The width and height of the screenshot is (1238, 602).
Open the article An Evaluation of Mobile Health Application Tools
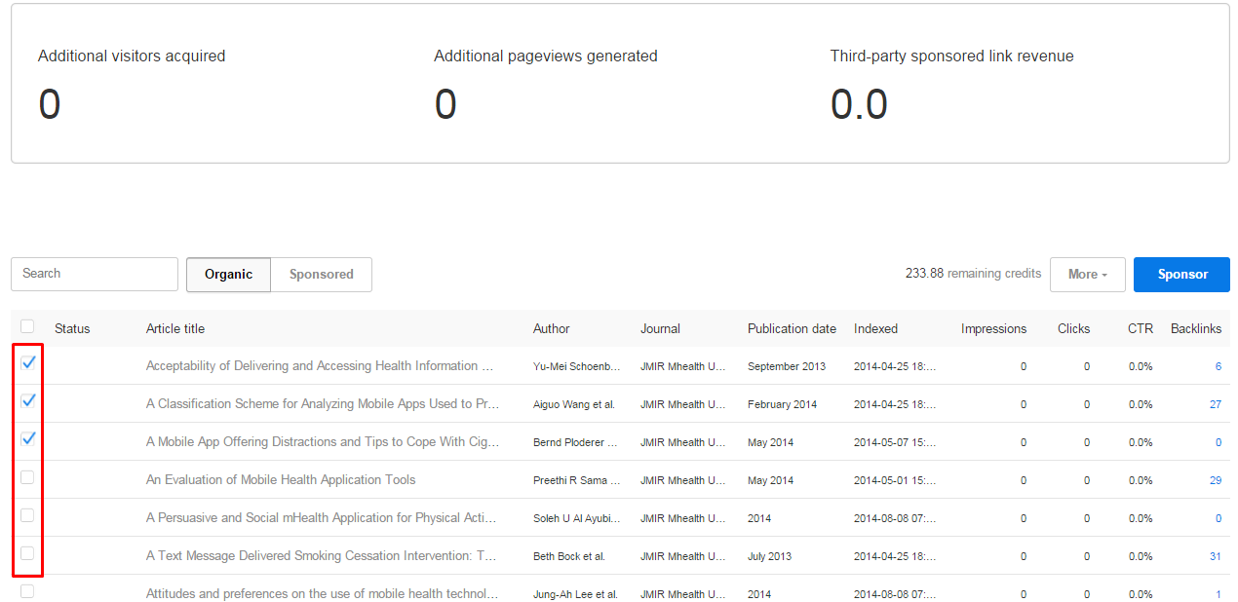(x=281, y=479)
